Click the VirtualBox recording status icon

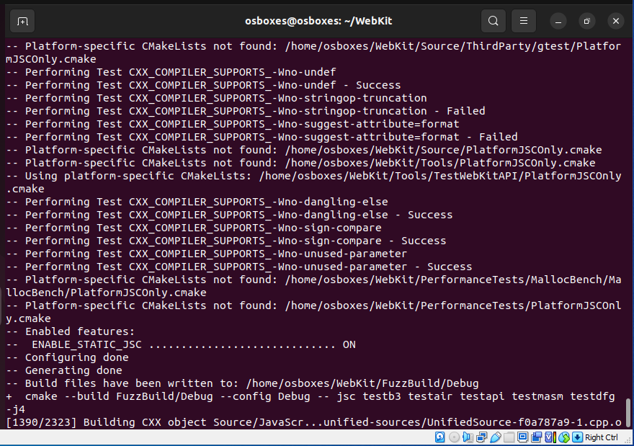click(537, 437)
